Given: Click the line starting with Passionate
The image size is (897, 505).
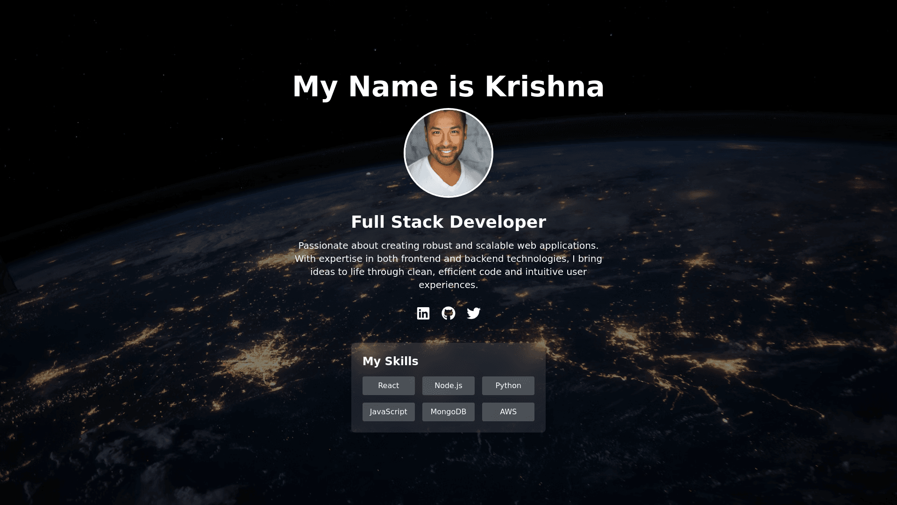Looking at the screenshot, I should (448, 245).
